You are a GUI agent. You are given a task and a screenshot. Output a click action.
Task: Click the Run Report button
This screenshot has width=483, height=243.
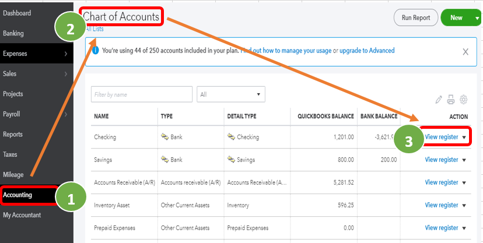(x=416, y=17)
